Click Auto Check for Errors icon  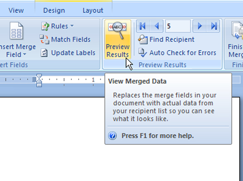(x=143, y=53)
